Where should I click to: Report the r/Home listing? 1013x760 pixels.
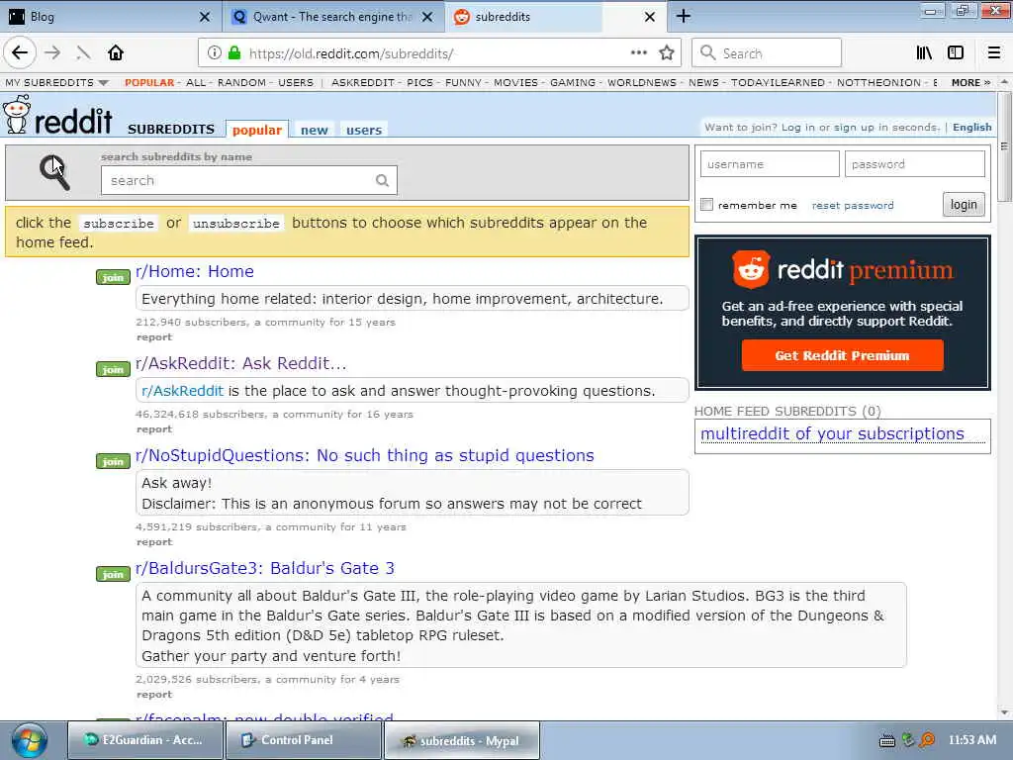[153, 336]
